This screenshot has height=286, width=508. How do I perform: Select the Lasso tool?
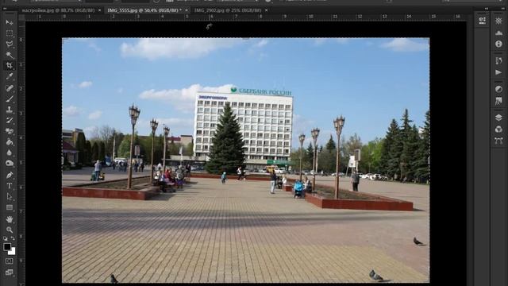click(10, 44)
